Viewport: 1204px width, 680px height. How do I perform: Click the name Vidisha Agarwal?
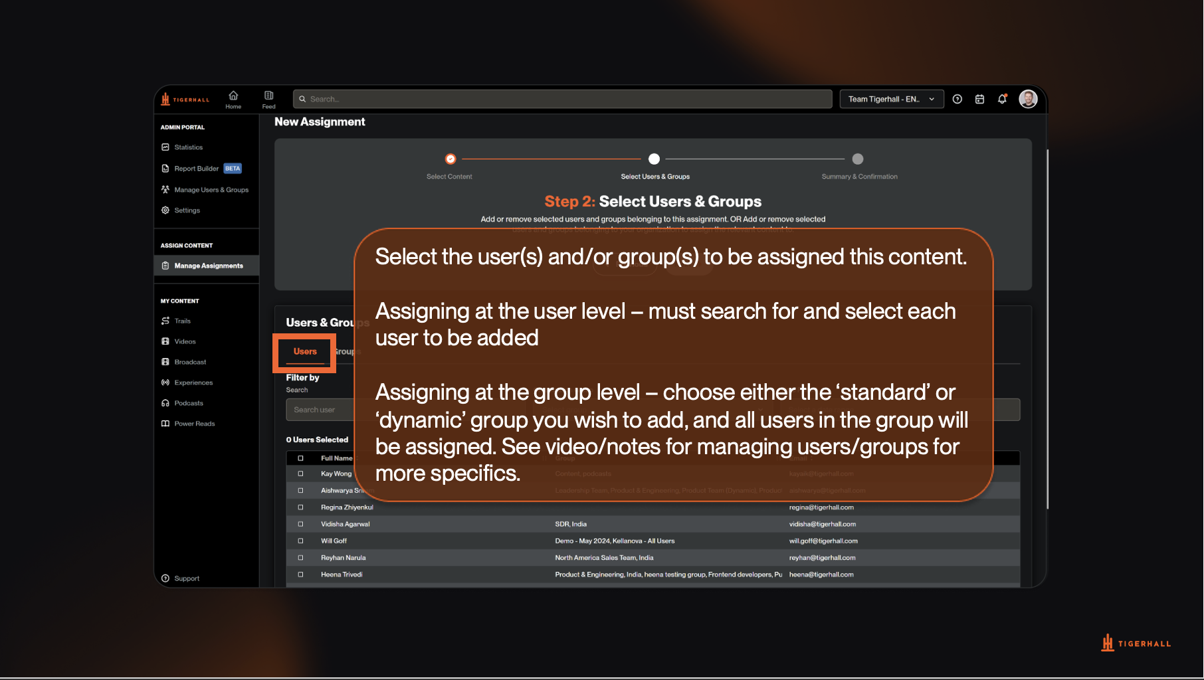pos(346,525)
